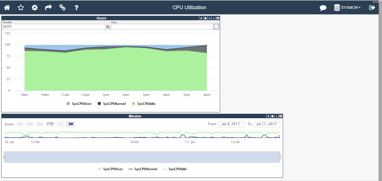Open table view of the Minutes panel

281,116
